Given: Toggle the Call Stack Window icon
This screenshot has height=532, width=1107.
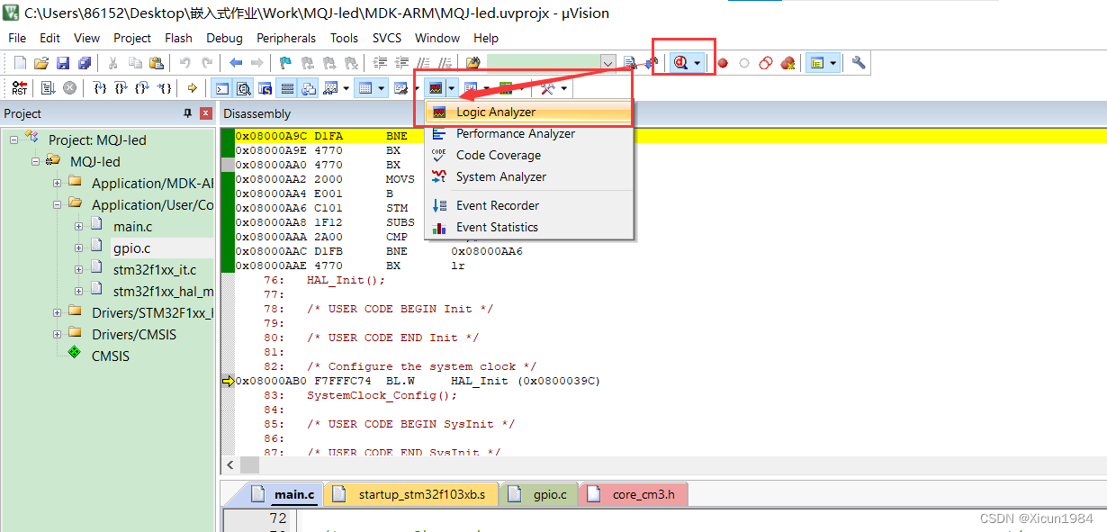Looking at the screenshot, I should coord(309,88).
